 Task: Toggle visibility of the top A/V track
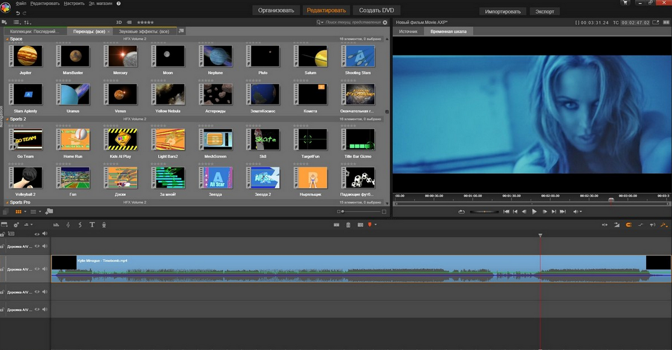pyautogui.click(x=37, y=246)
